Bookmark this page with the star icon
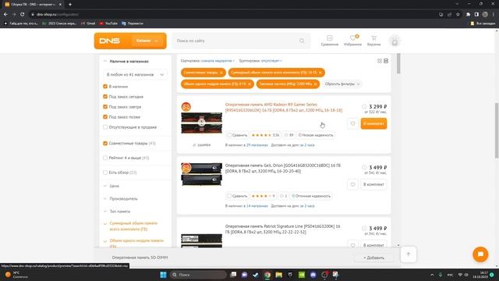Viewport: 499px width, 281px height. [458, 14]
